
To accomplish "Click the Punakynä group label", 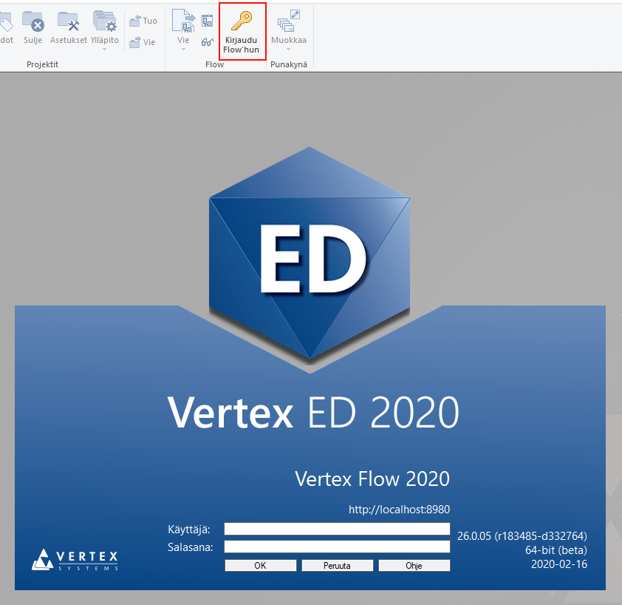I will point(289,64).
